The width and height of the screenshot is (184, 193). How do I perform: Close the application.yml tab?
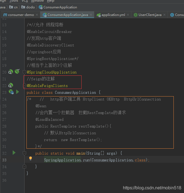(128, 15)
